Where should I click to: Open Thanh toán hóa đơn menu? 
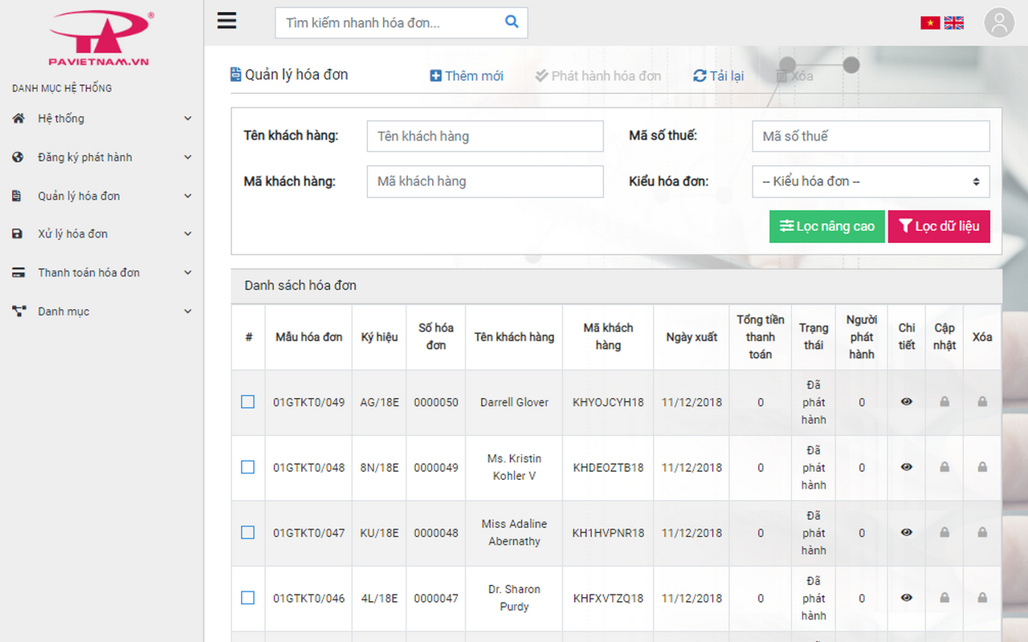tap(102, 273)
